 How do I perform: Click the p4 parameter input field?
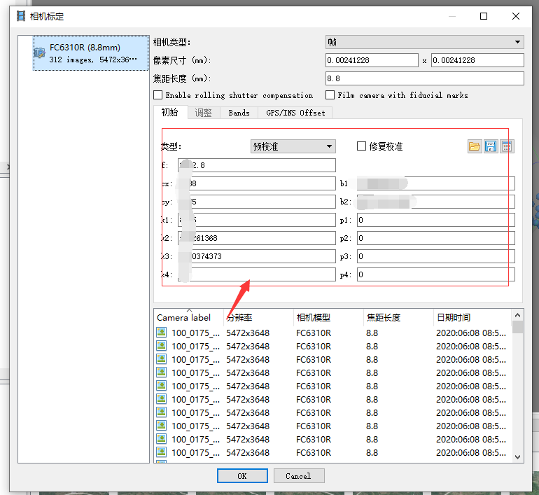tap(436, 274)
